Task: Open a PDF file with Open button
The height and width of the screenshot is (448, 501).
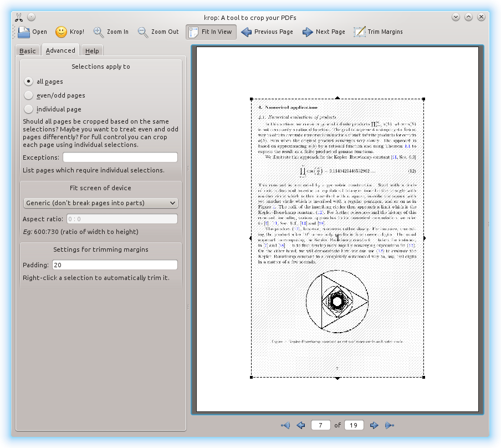Action: click(32, 32)
